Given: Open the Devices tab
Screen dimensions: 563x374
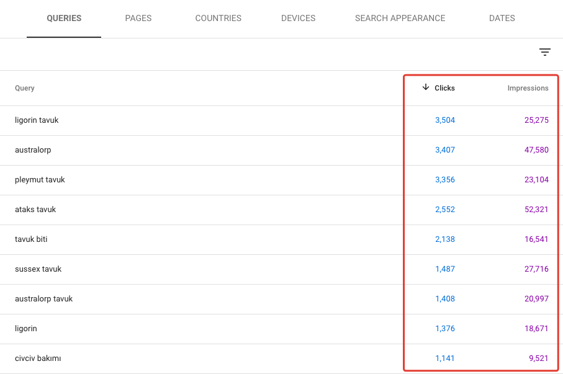Looking at the screenshot, I should 298,19.
